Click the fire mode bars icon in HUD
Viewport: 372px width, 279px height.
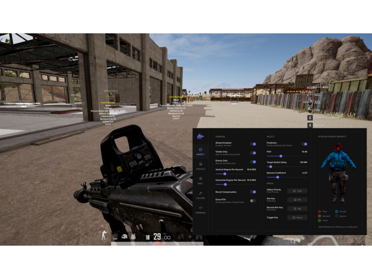[x=148, y=237]
